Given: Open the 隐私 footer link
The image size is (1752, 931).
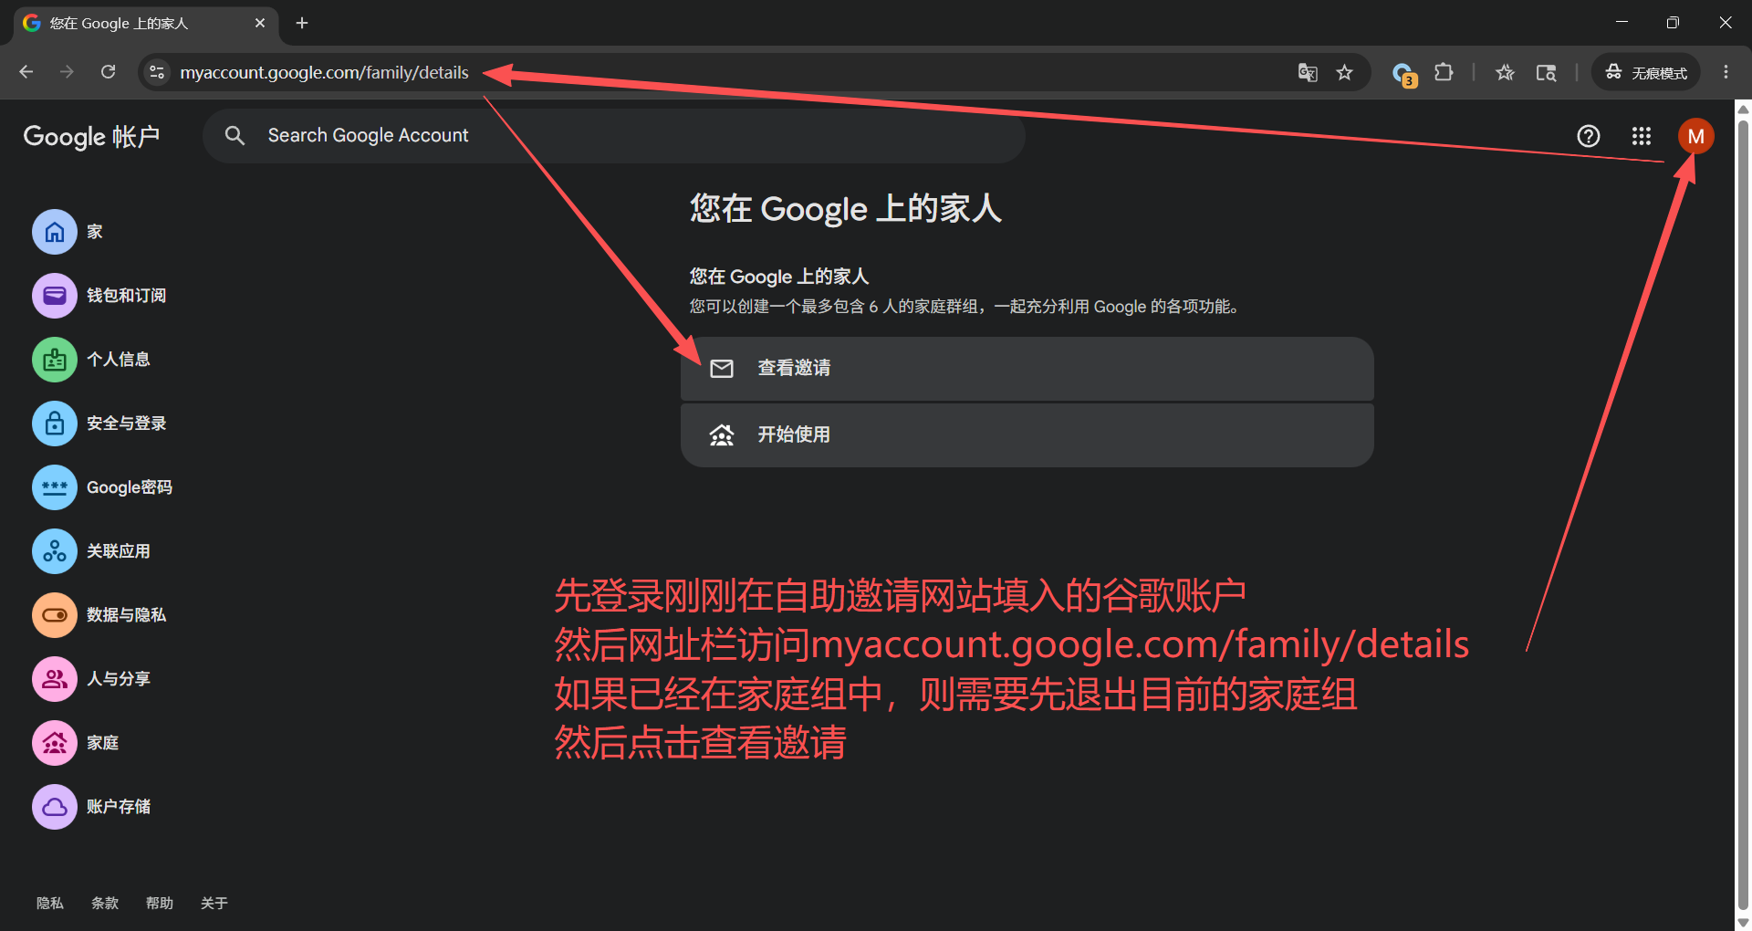Looking at the screenshot, I should click(50, 903).
